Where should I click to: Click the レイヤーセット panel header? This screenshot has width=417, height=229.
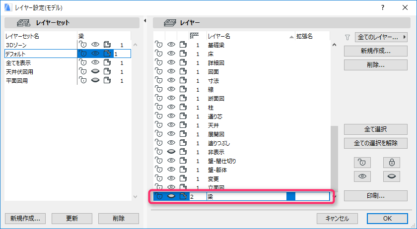pyautogui.click(x=72, y=23)
